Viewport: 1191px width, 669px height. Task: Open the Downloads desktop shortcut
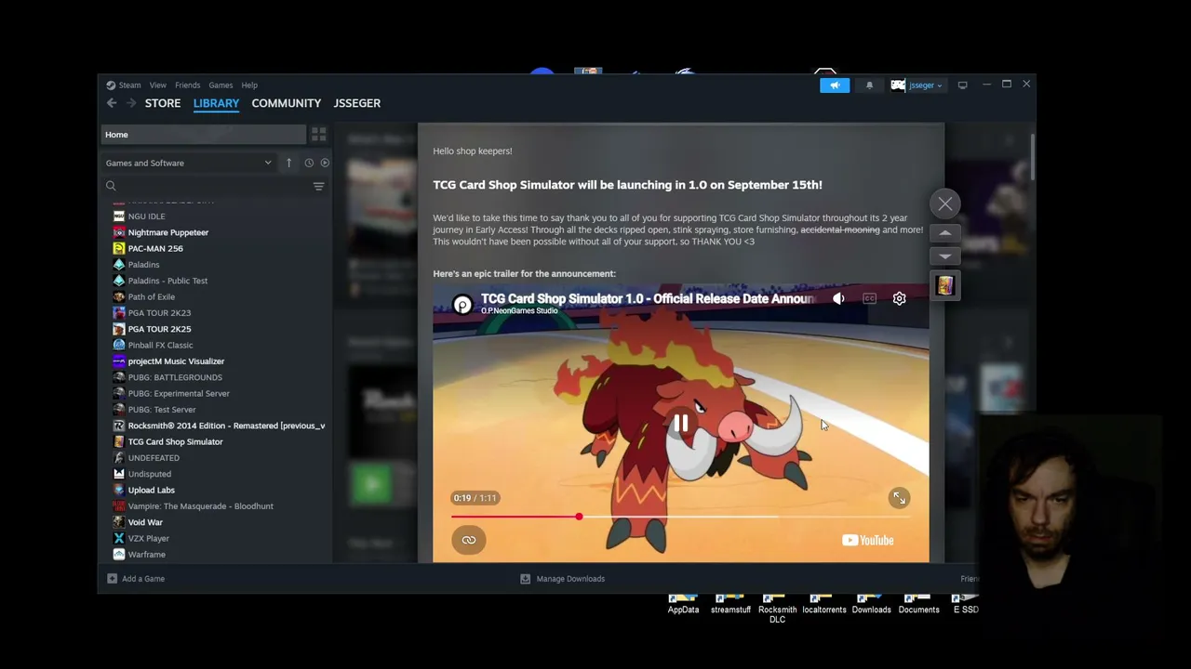coord(871,605)
